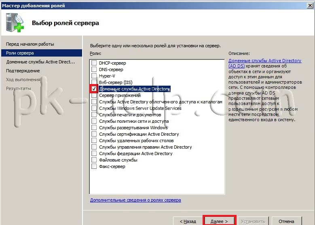
Task: Select the Роли сервера wizard step
Action: 42,53
